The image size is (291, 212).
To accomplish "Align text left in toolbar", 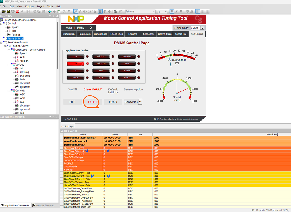I will [x=198, y=11].
